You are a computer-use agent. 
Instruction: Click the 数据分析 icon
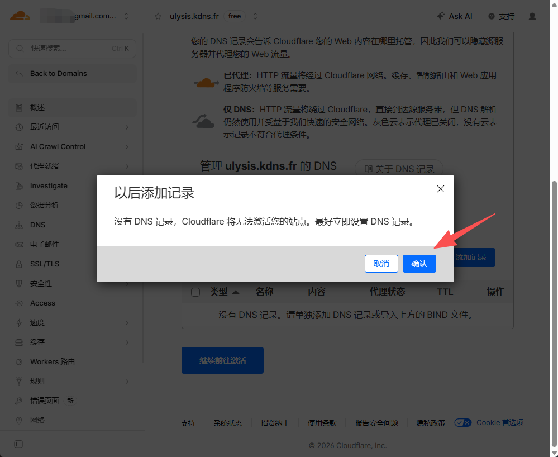pos(19,206)
